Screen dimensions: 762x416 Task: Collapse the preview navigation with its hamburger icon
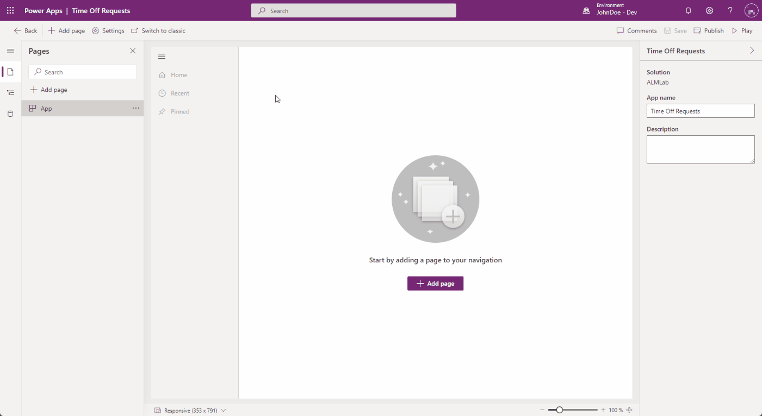pyautogui.click(x=162, y=56)
